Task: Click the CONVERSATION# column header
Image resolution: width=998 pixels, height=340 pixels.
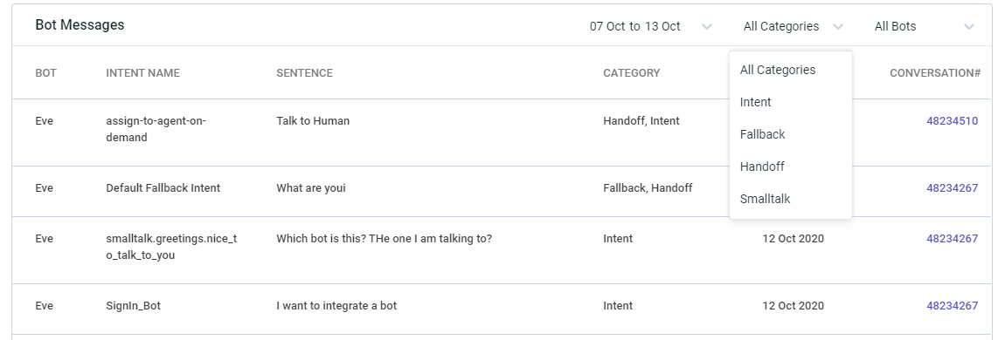Action: click(935, 73)
